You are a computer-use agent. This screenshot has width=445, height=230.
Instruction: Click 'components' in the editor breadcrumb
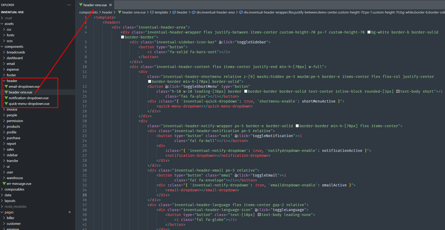point(89,12)
